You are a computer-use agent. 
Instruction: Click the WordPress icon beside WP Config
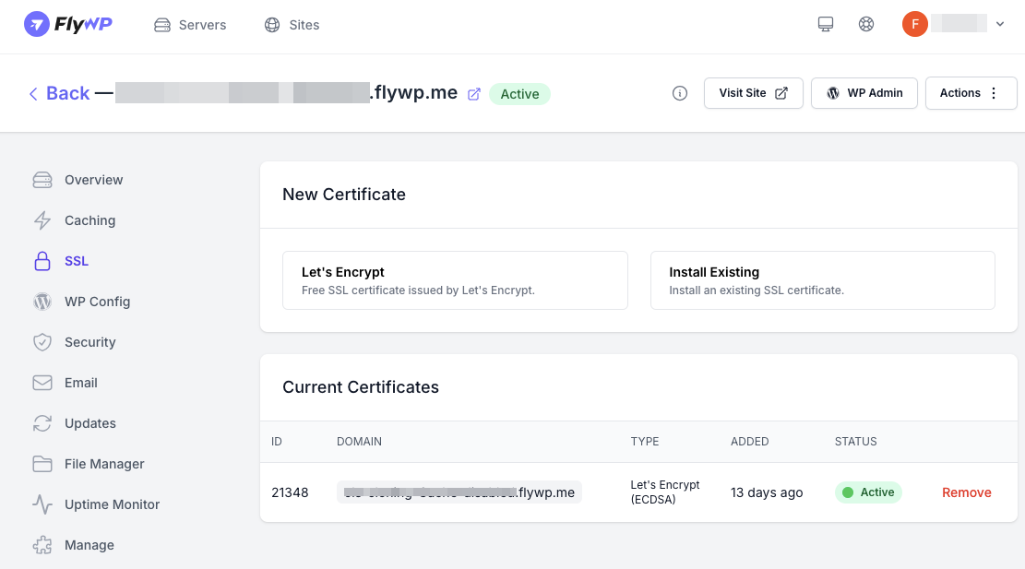(x=42, y=302)
